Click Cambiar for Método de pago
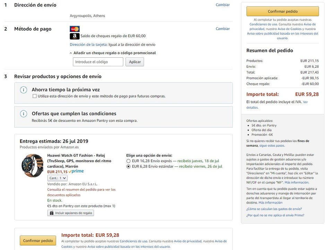Screen dimensions: 329x250 pos(223,29)
